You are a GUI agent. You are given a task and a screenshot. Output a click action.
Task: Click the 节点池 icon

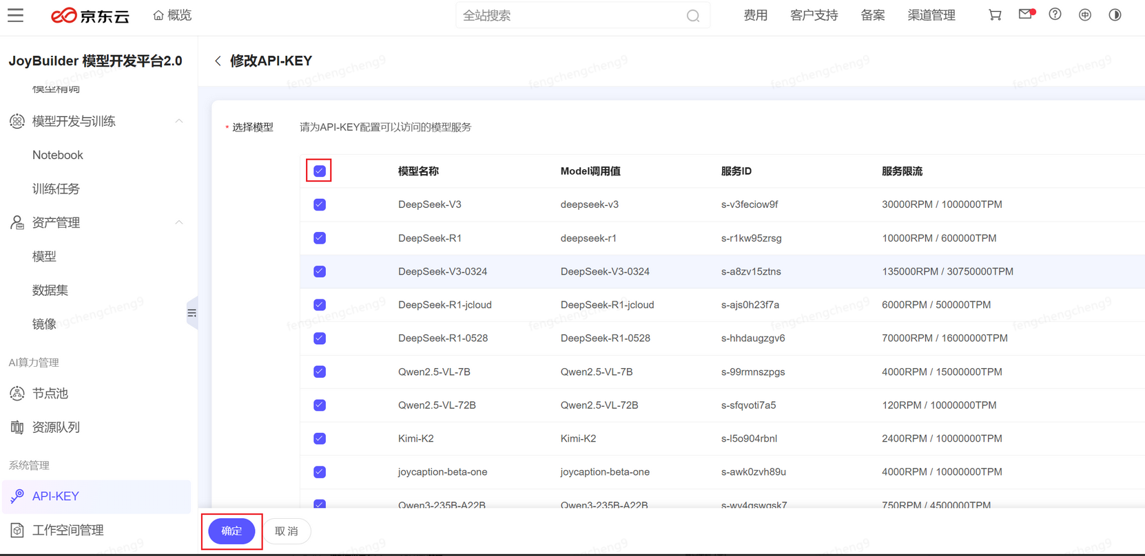pos(17,393)
